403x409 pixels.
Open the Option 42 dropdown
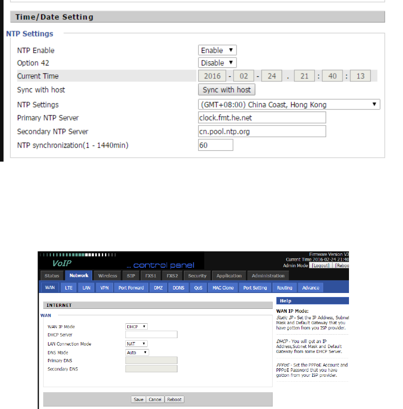217,62
